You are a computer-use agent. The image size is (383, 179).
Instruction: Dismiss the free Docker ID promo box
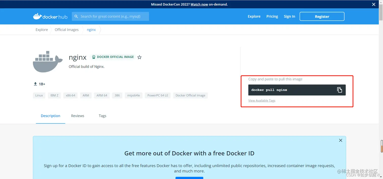pyautogui.click(x=341, y=140)
